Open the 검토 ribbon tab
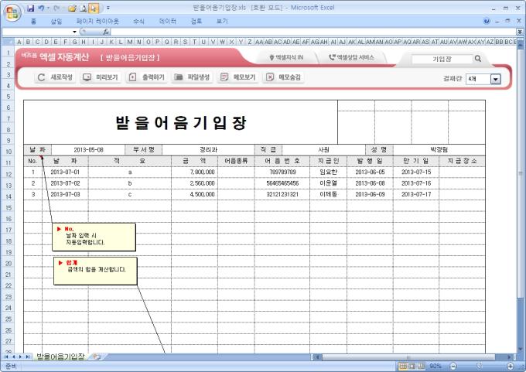The height and width of the screenshot is (372, 526). click(196, 22)
